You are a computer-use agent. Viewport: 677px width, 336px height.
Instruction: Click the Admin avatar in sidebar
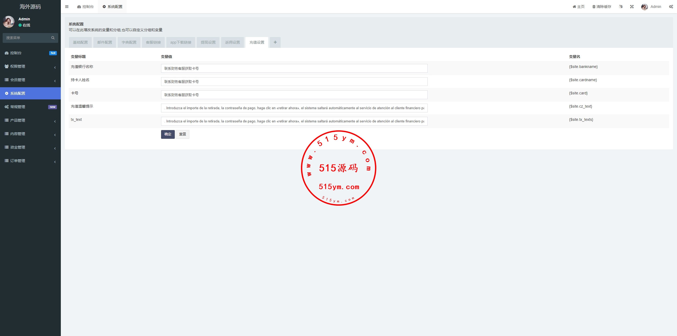click(9, 22)
